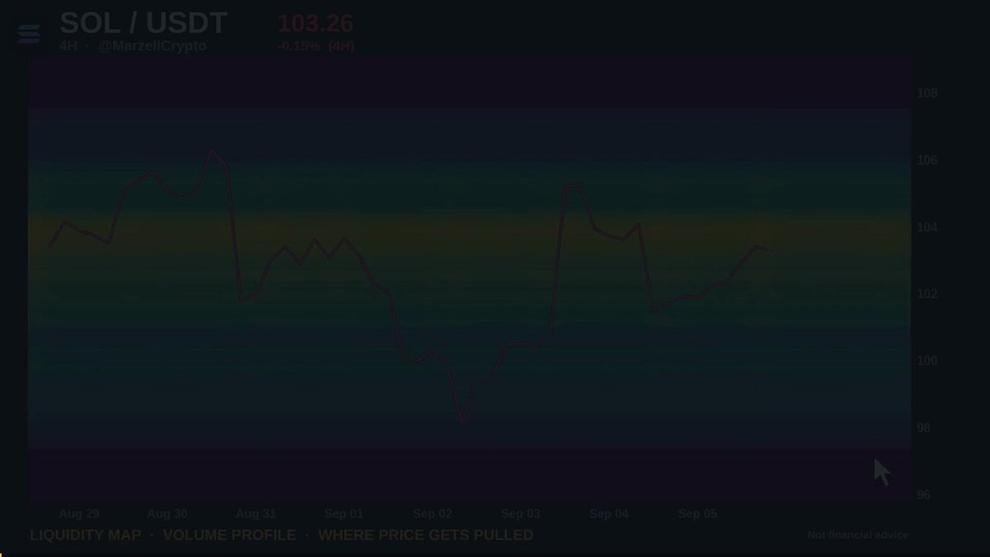Click the Sep 01 date label

344,513
